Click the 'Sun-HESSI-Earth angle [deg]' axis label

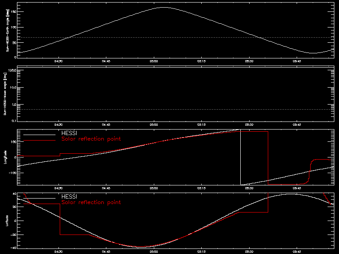pyautogui.click(x=8, y=30)
